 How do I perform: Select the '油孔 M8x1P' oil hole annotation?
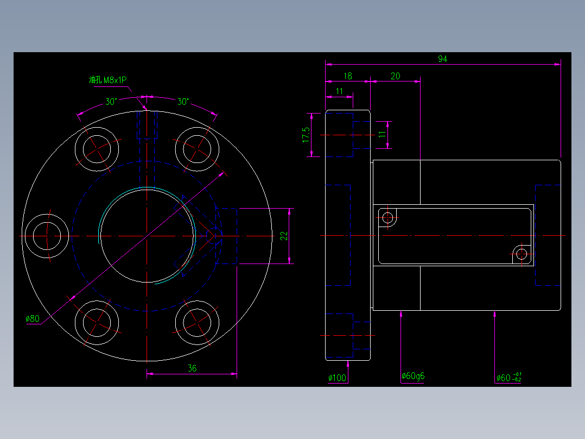pyautogui.click(x=108, y=80)
